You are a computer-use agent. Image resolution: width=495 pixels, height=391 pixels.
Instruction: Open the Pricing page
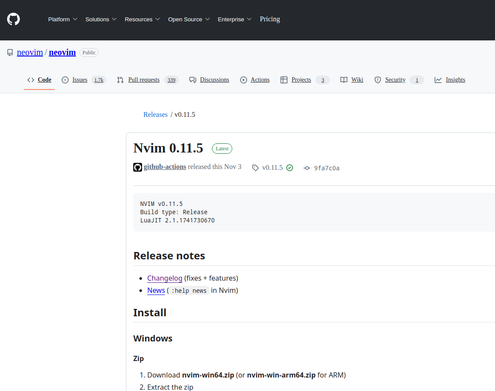(x=270, y=19)
